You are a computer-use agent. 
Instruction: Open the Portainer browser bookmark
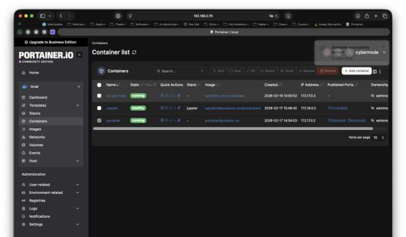click(354, 24)
